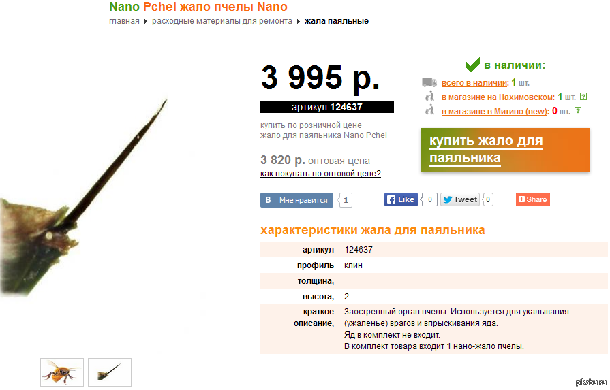Click 'купить жало для паяльника' buy button
The image size is (610, 390).
tap(505, 150)
